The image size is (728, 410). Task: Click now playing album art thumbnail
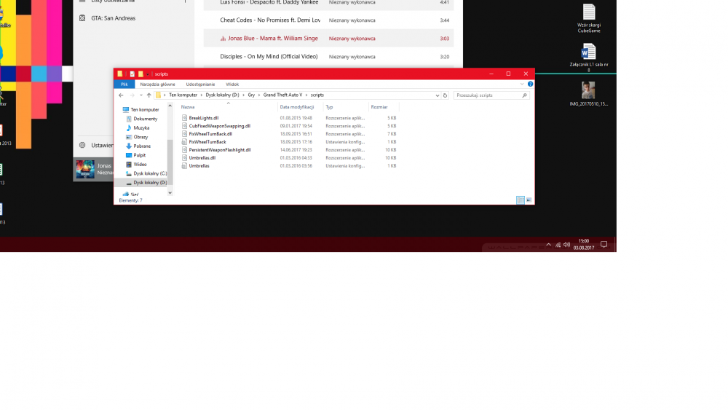coord(85,169)
